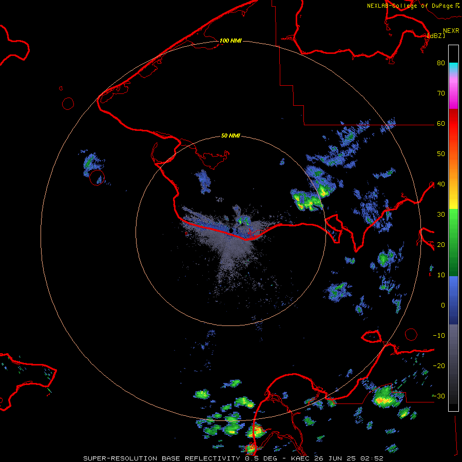Click the [dBZ] units label
Screen dimensions: 462x462
click(436, 35)
